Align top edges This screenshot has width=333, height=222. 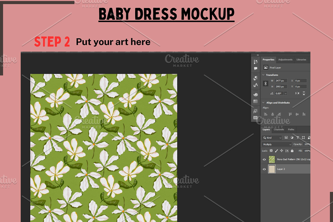[x=290, y=114]
